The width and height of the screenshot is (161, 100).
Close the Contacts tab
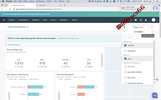[60, 5]
